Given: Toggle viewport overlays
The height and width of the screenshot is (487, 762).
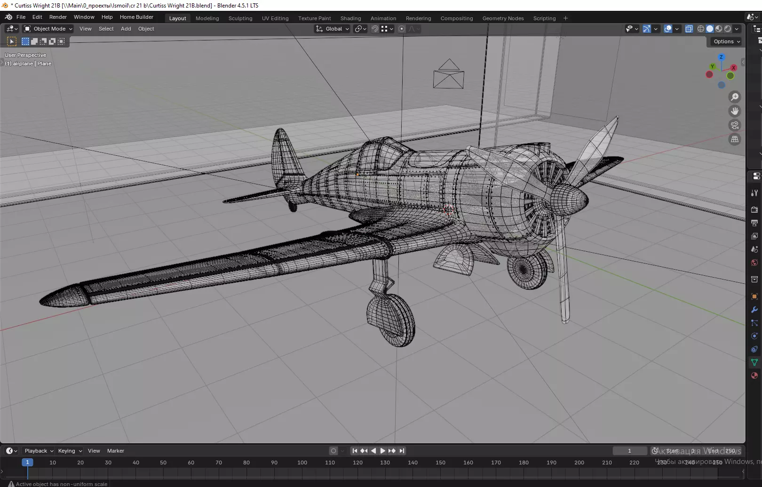Looking at the screenshot, I should 668,29.
